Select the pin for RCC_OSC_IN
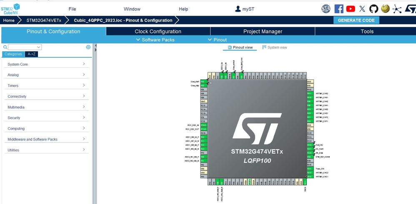 point(203,125)
